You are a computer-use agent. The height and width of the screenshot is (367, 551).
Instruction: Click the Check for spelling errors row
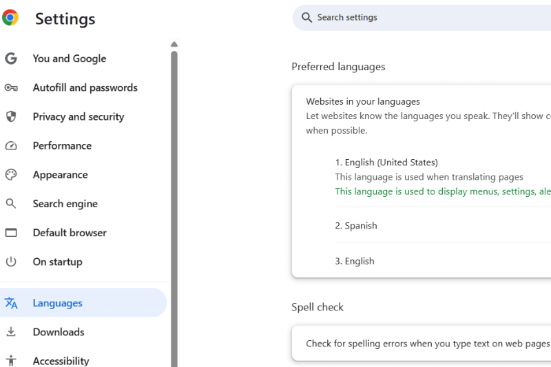427,344
